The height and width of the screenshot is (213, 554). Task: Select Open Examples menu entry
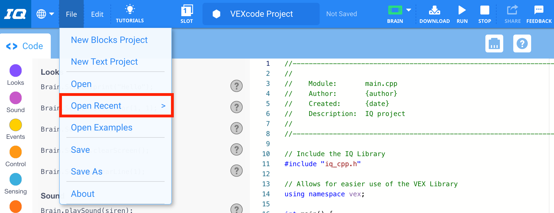tap(102, 127)
